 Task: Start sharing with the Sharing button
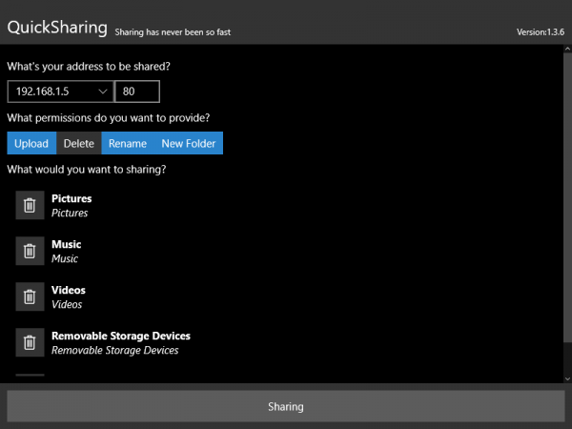pos(286,406)
